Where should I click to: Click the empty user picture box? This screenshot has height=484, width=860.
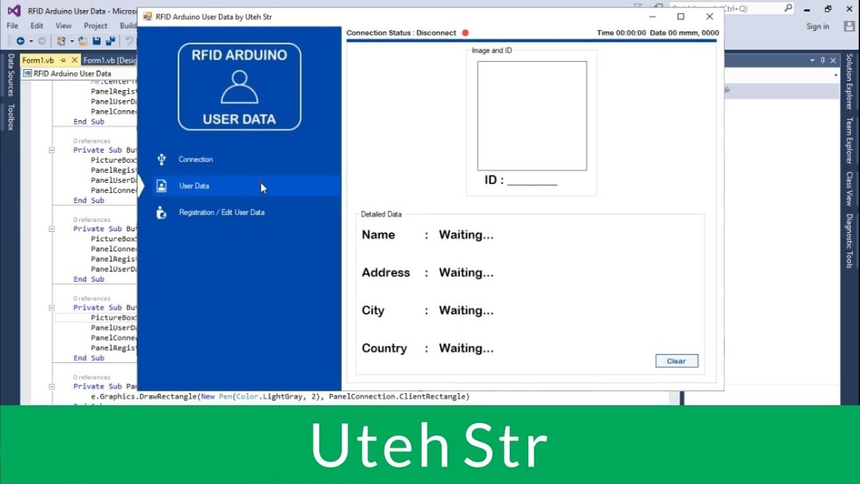point(532,116)
